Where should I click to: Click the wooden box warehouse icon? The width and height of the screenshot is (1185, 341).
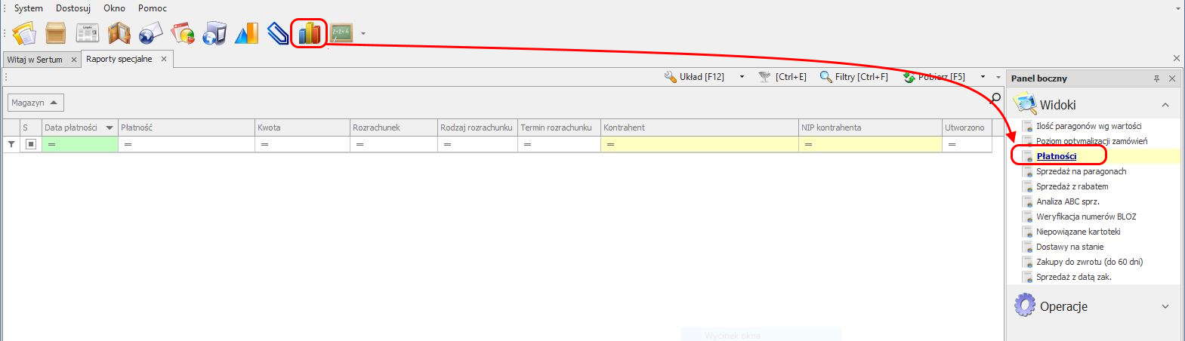click(x=56, y=33)
